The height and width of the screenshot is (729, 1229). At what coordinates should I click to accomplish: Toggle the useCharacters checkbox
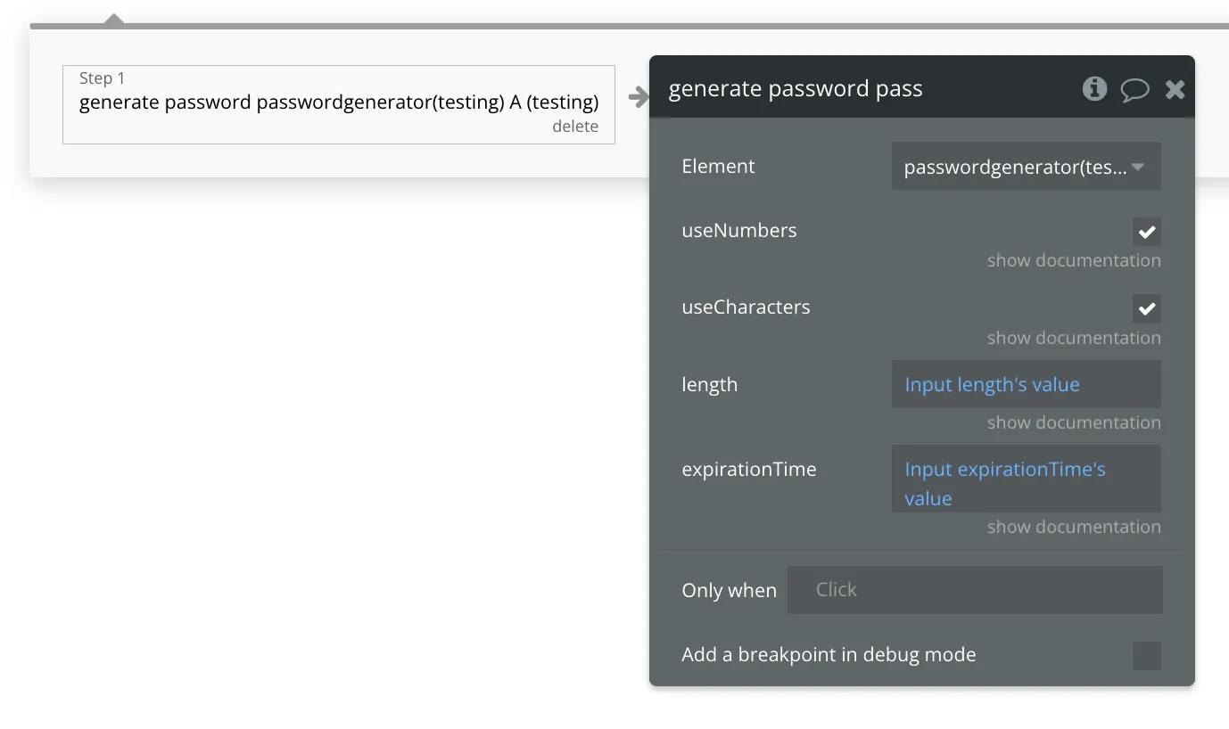pyautogui.click(x=1146, y=308)
